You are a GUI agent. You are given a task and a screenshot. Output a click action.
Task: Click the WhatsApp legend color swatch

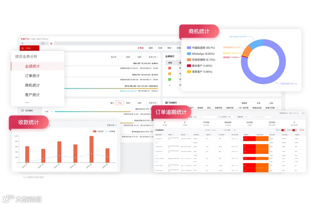pos(189,54)
